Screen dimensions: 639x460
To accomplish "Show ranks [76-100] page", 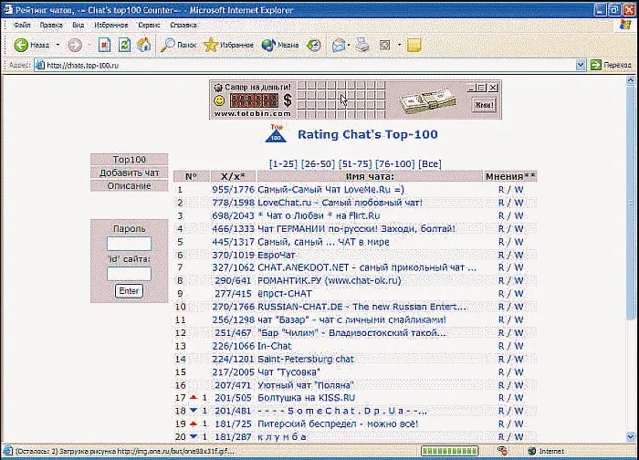I will pyautogui.click(x=395, y=163).
